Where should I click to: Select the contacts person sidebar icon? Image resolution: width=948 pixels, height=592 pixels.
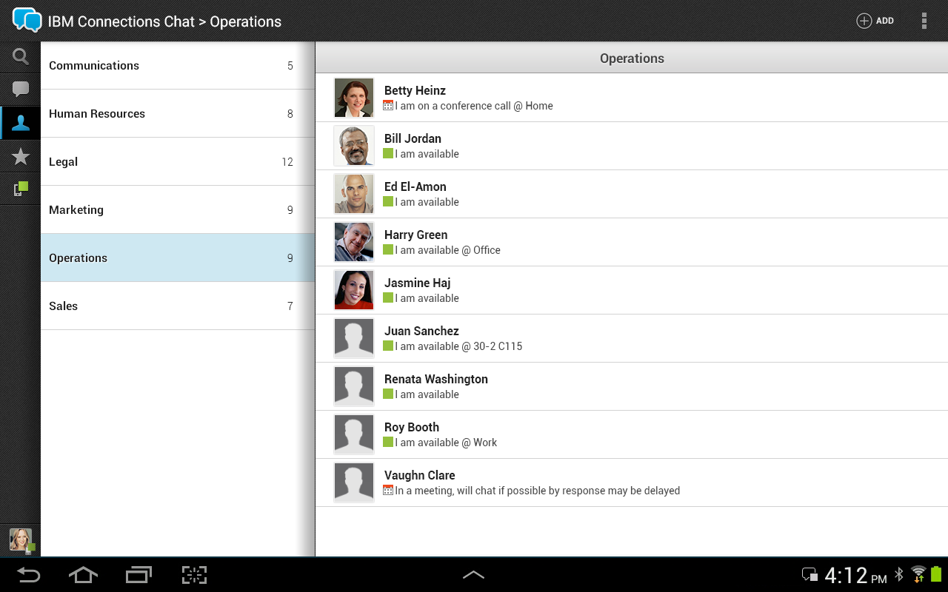[21, 123]
